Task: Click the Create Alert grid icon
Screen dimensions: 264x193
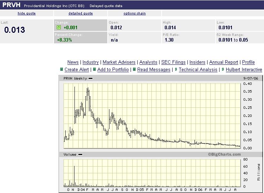Action: tap(62, 69)
